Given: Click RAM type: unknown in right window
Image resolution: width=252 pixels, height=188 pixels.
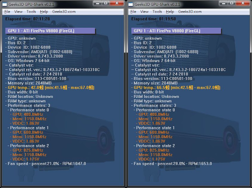Looking at the screenshot, I should click(x=152, y=101).
